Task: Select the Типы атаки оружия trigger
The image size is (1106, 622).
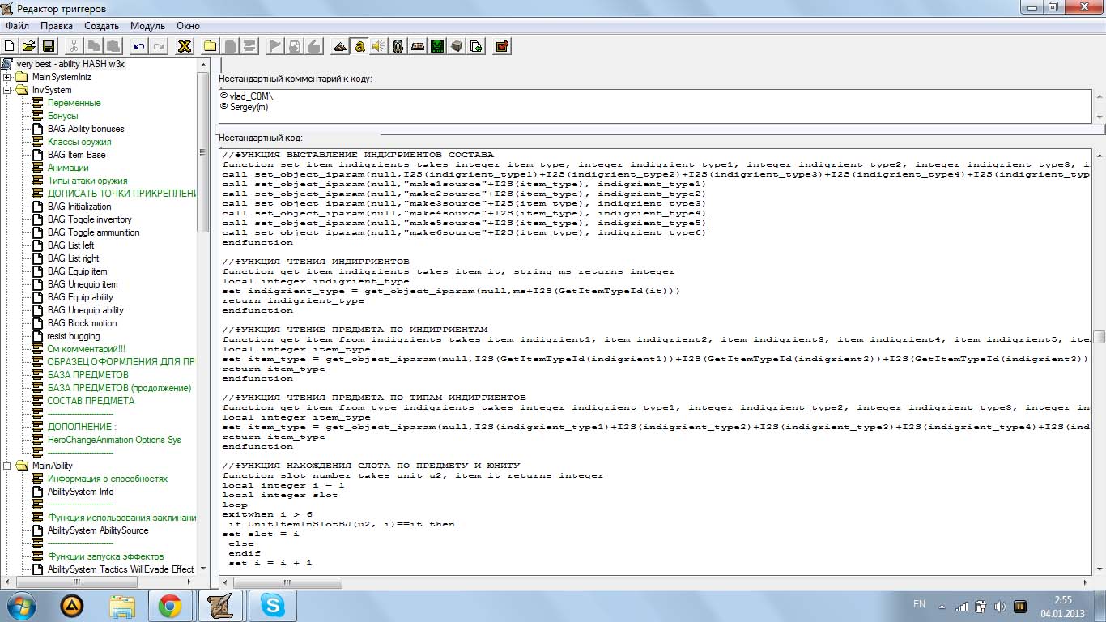Action: 87,181
